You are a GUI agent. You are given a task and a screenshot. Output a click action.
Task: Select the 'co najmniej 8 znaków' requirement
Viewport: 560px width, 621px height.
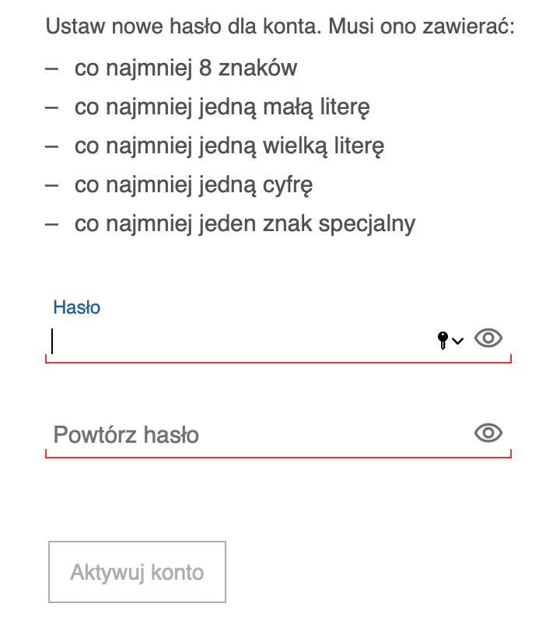[186, 68]
